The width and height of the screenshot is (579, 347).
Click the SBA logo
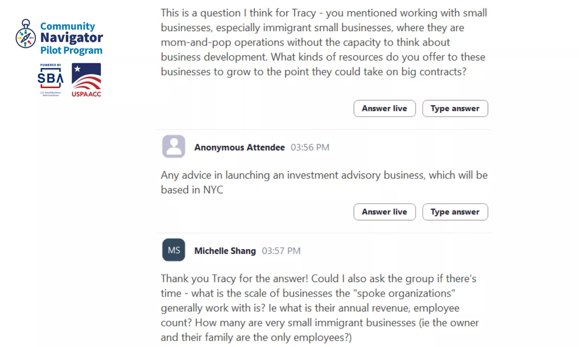point(51,79)
